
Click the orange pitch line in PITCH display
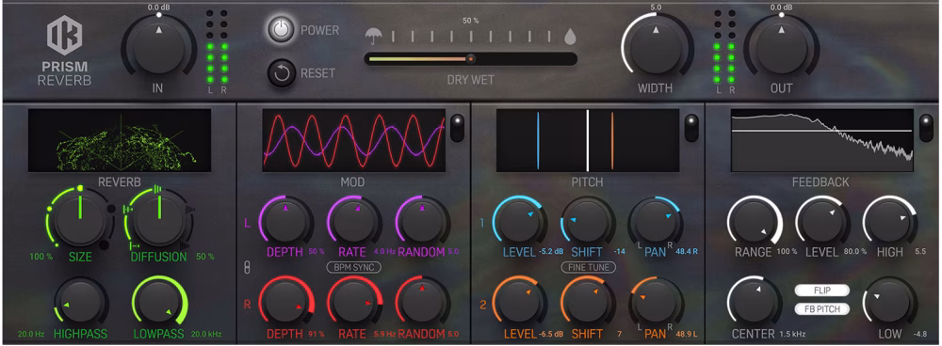(x=611, y=140)
